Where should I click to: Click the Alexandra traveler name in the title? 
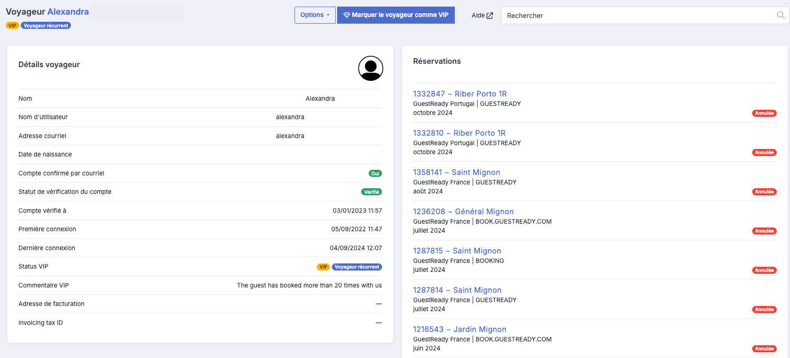pos(68,12)
